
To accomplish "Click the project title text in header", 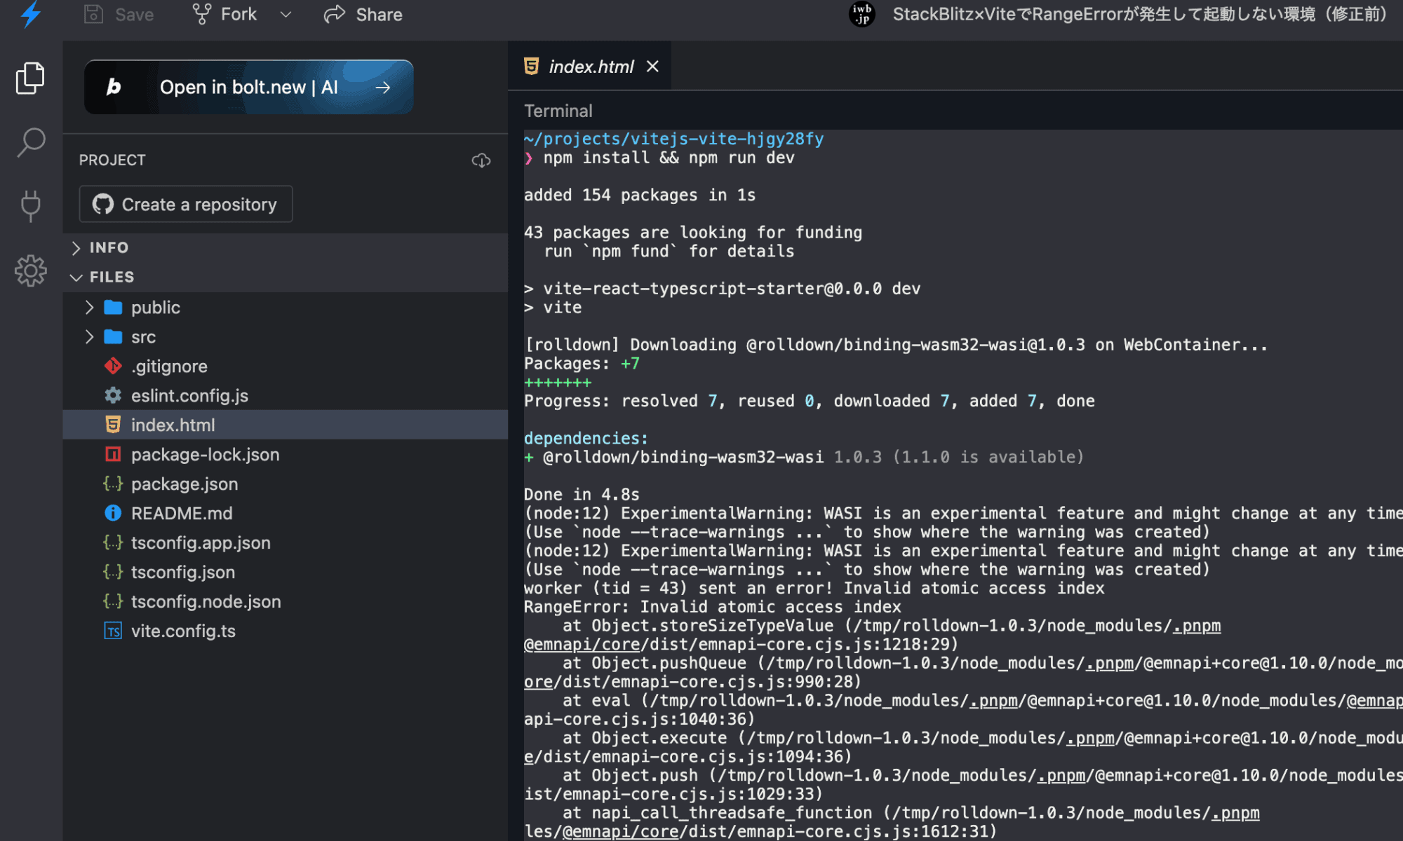I will [x=1140, y=15].
